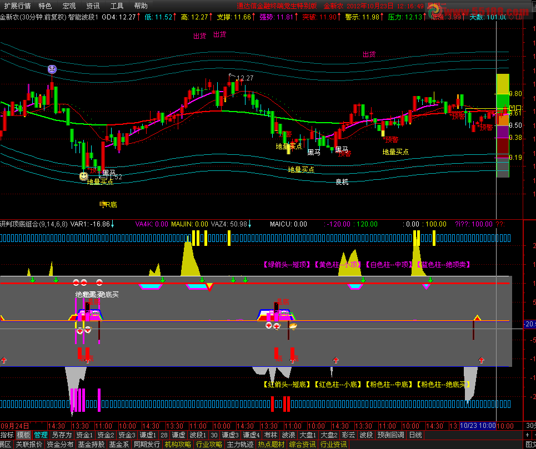Open the 工具 menu
This screenshot has height=449, width=536.
[117, 6]
